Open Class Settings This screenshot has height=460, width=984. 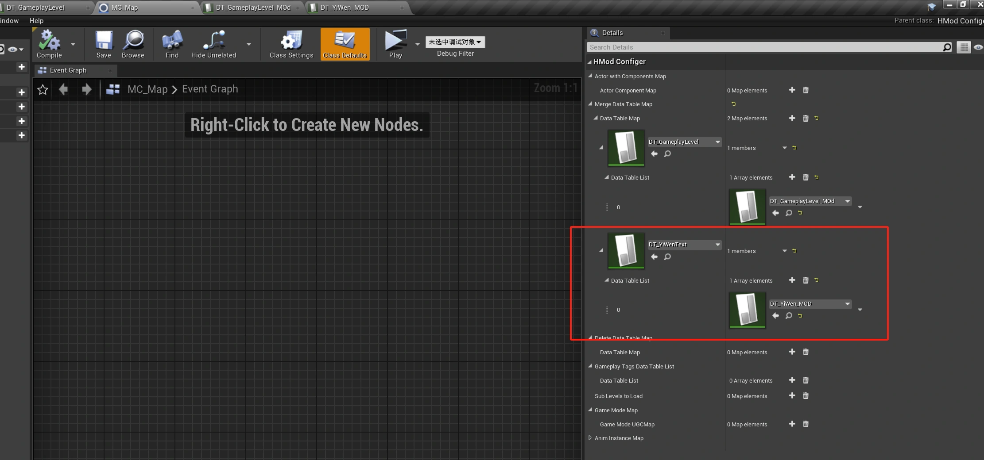(x=291, y=44)
